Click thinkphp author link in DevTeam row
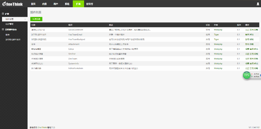The width and height of the screenshot is (261, 129). pos(218,59)
